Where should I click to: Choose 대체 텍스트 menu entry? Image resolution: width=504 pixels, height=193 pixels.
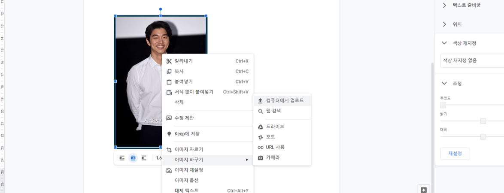[208, 190]
